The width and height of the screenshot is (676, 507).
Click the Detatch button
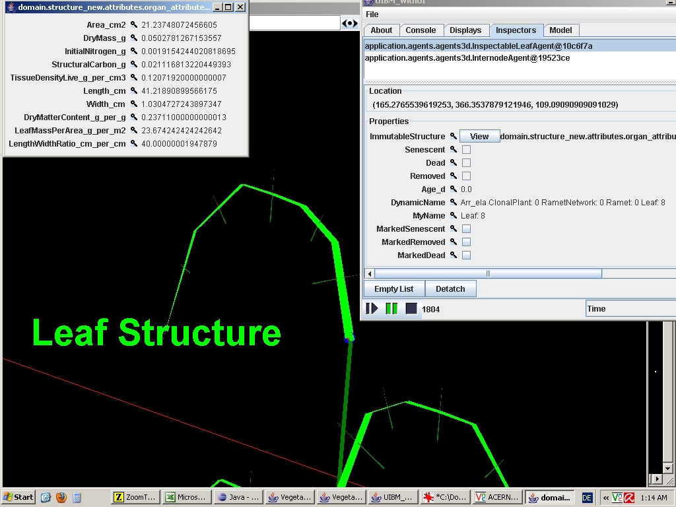point(451,288)
